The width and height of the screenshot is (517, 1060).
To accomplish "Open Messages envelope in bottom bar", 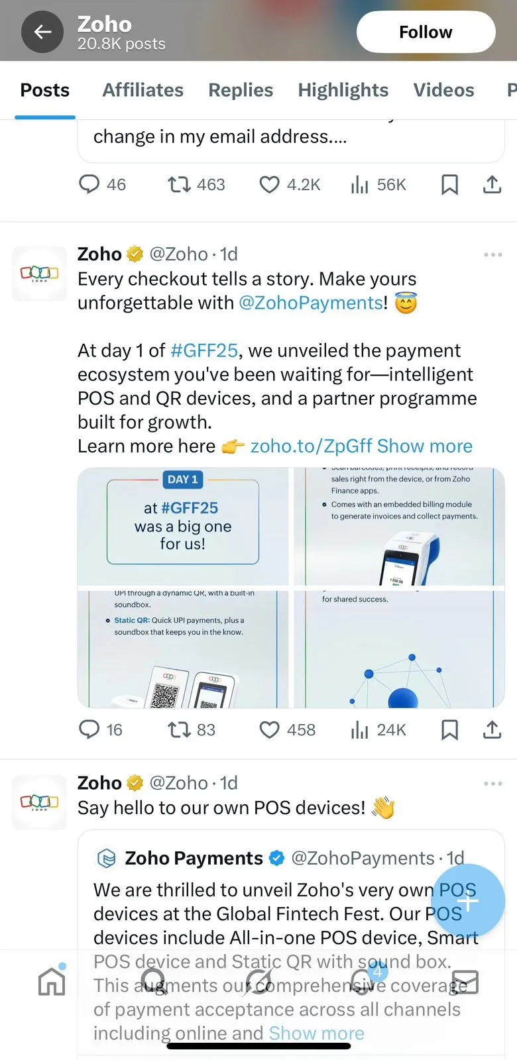I will click(465, 982).
